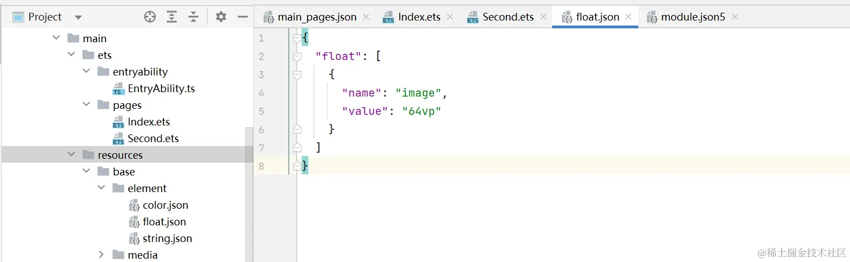This screenshot has height=262, width=850.
Task: Collapse the element folder chevron
Action: point(101,188)
